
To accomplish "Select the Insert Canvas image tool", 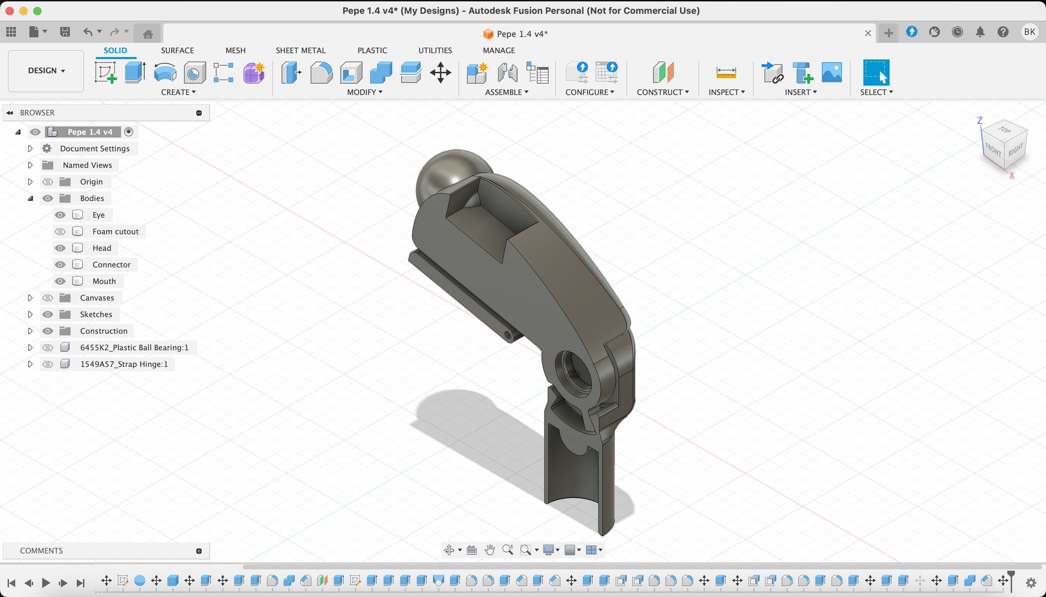I will 831,72.
